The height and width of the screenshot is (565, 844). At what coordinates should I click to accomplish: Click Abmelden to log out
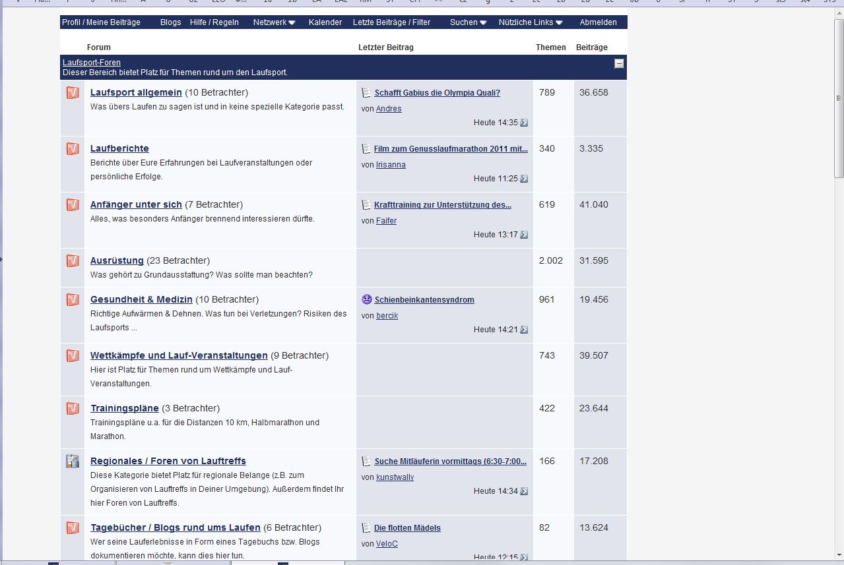pos(598,22)
